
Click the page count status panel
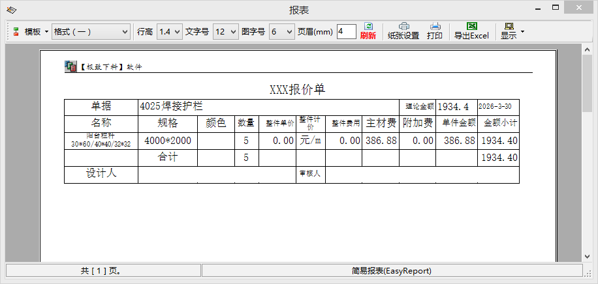click(x=103, y=270)
